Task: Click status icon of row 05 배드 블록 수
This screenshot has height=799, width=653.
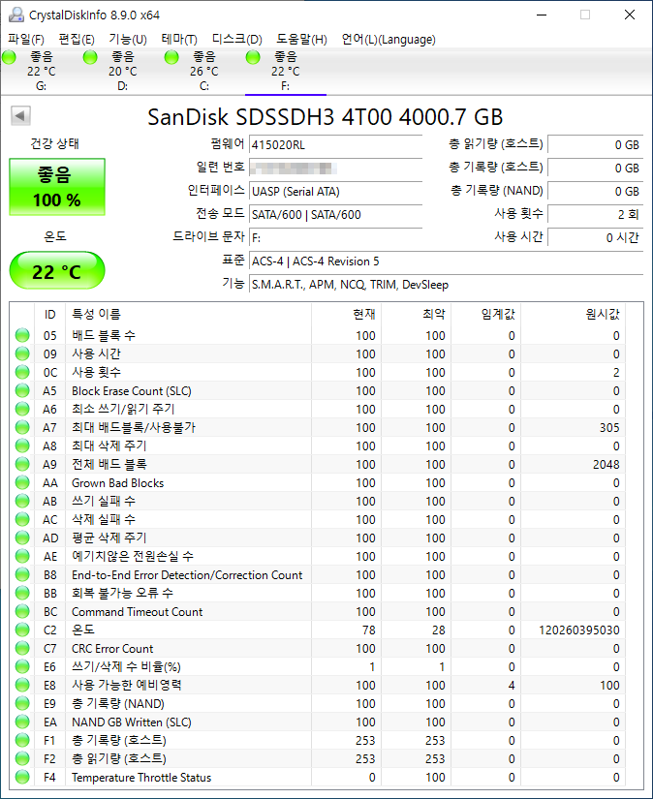Action: [x=22, y=335]
